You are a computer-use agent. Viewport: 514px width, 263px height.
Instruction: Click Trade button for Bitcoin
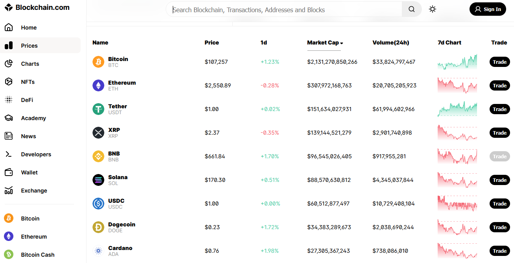tap(500, 62)
